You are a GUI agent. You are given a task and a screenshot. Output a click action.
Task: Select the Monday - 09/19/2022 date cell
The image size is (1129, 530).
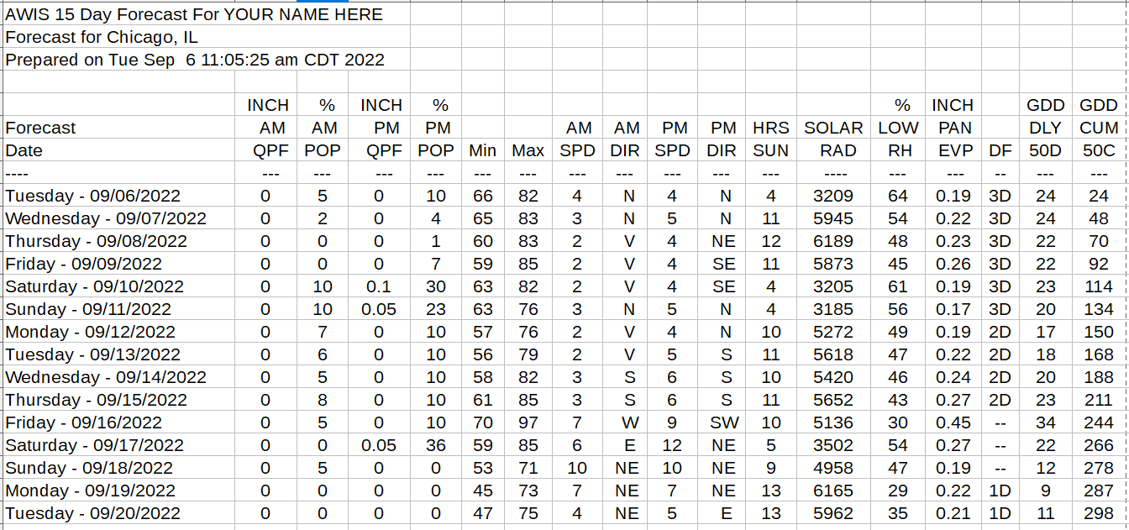click(x=90, y=491)
